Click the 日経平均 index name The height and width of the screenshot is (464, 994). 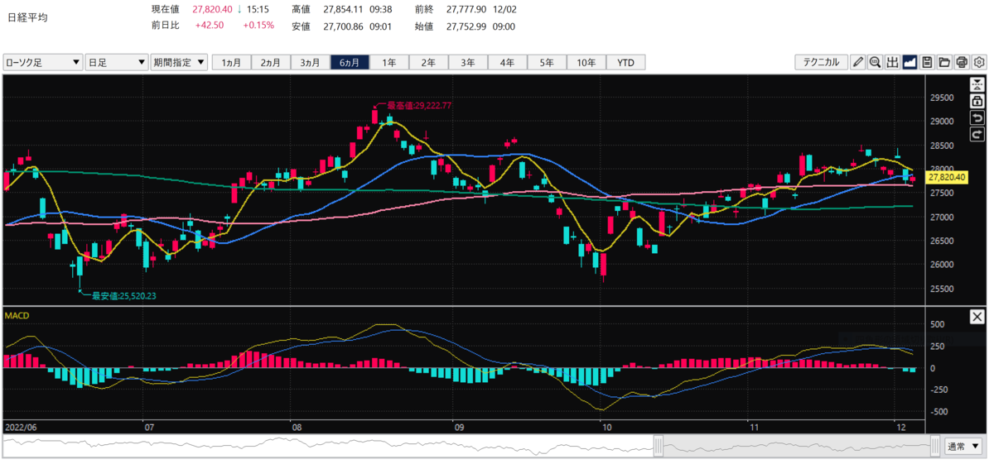(x=27, y=17)
